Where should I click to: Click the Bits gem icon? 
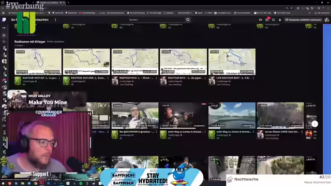(x=280, y=20)
